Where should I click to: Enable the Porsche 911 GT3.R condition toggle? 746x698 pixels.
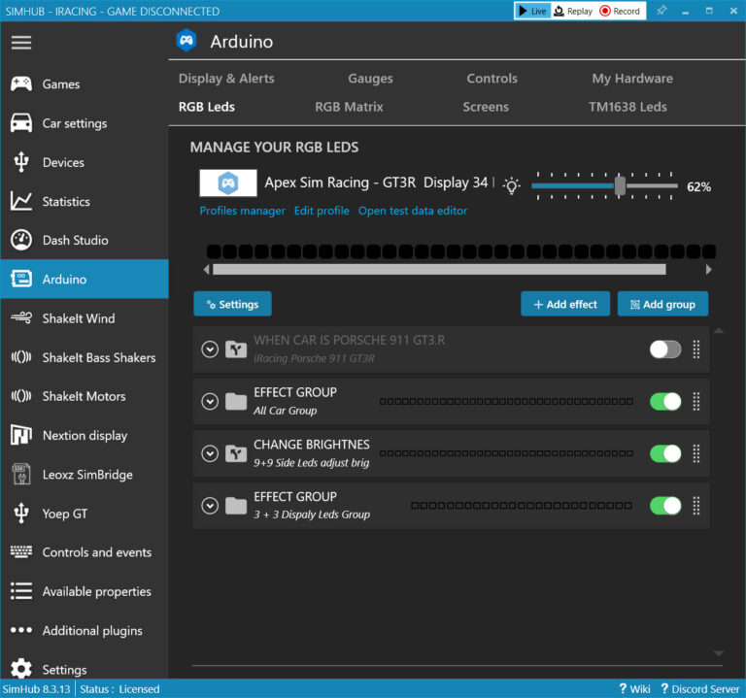[x=665, y=349]
